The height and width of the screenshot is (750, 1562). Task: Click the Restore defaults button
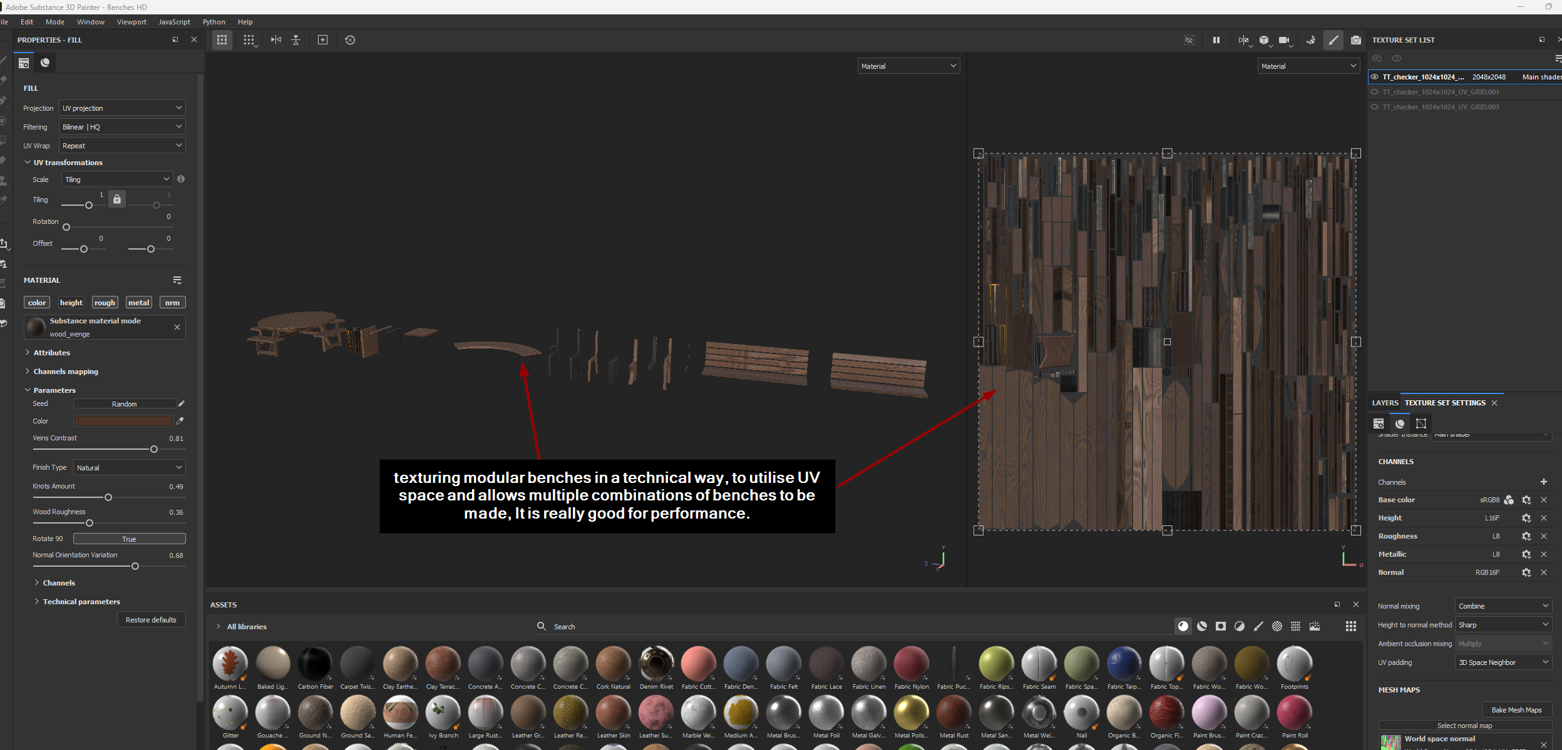click(x=151, y=620)
